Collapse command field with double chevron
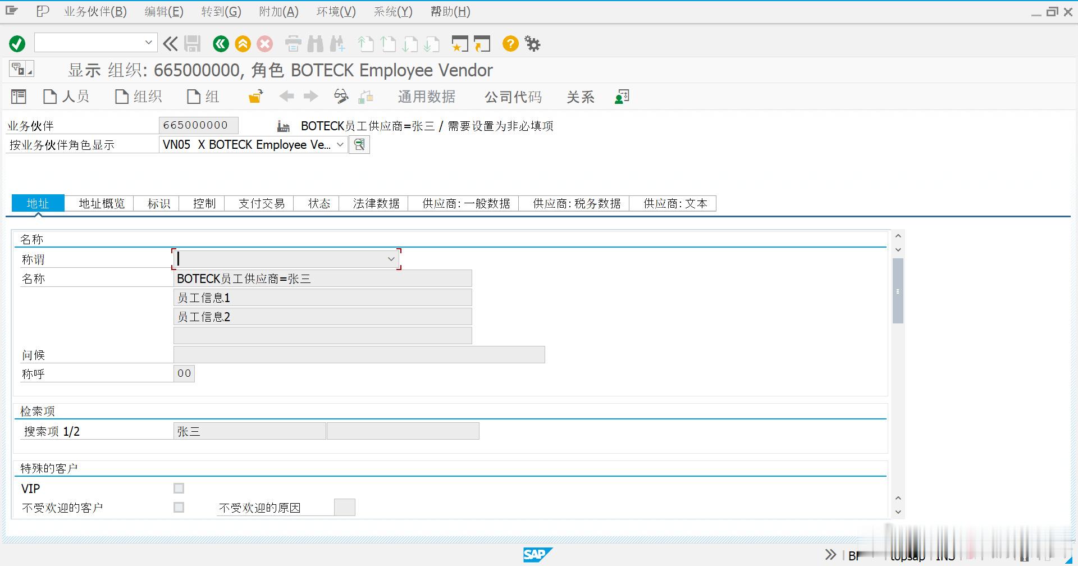This screenshot has width=1078, height=566. pos(170,43)
